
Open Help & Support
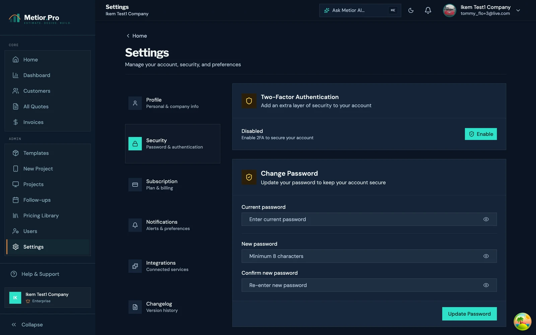48,274
